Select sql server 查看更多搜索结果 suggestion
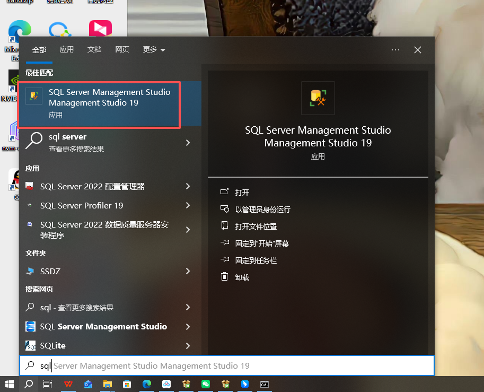This screenshot has height=392, width=484. click(x=110, y=142)
